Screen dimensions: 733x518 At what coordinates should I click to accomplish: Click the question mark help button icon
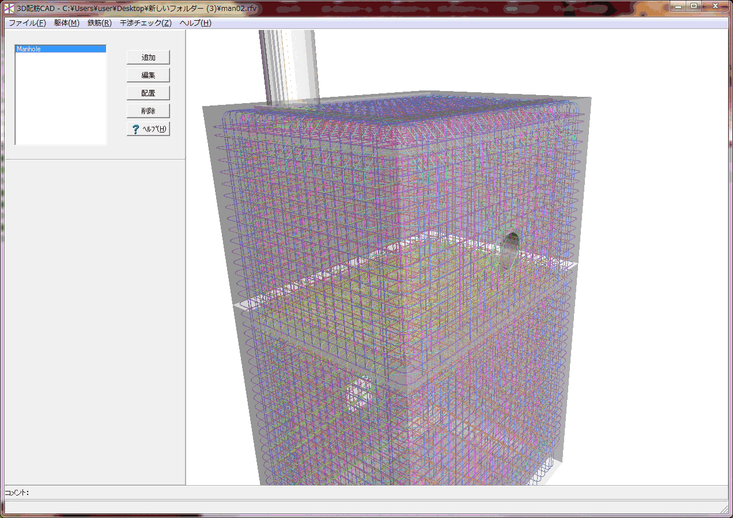(x=136, y=129)
